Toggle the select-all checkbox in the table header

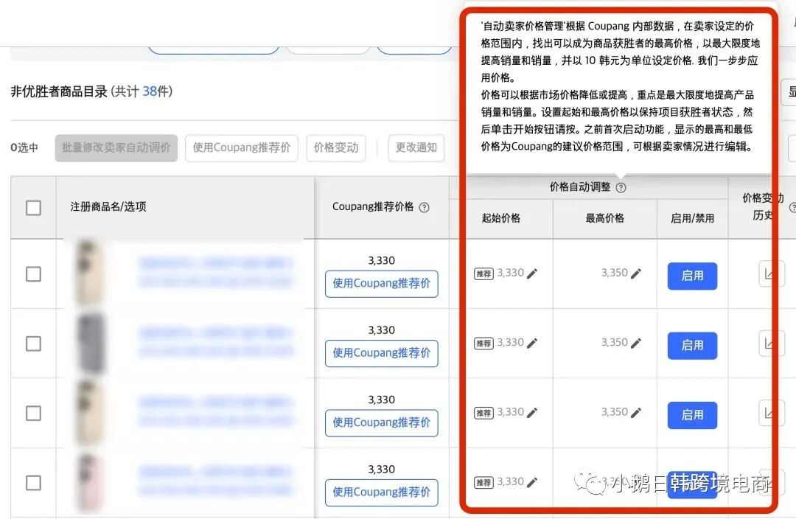[x=33, y=207]
